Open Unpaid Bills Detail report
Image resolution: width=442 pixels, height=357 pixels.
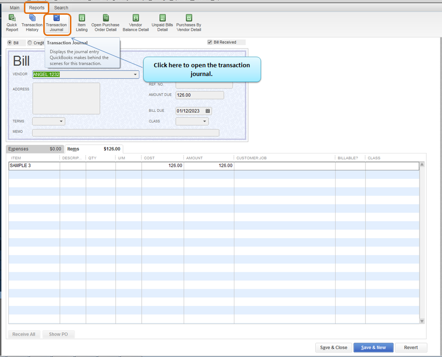pos(163,23)
